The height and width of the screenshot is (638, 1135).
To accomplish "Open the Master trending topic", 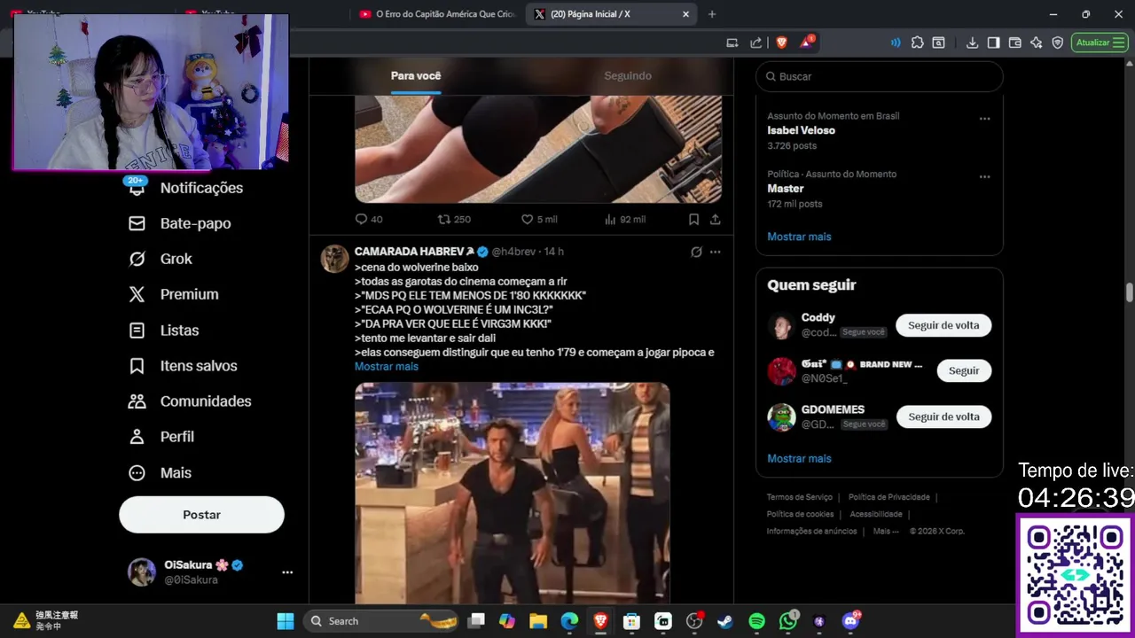I will (785, 189).
